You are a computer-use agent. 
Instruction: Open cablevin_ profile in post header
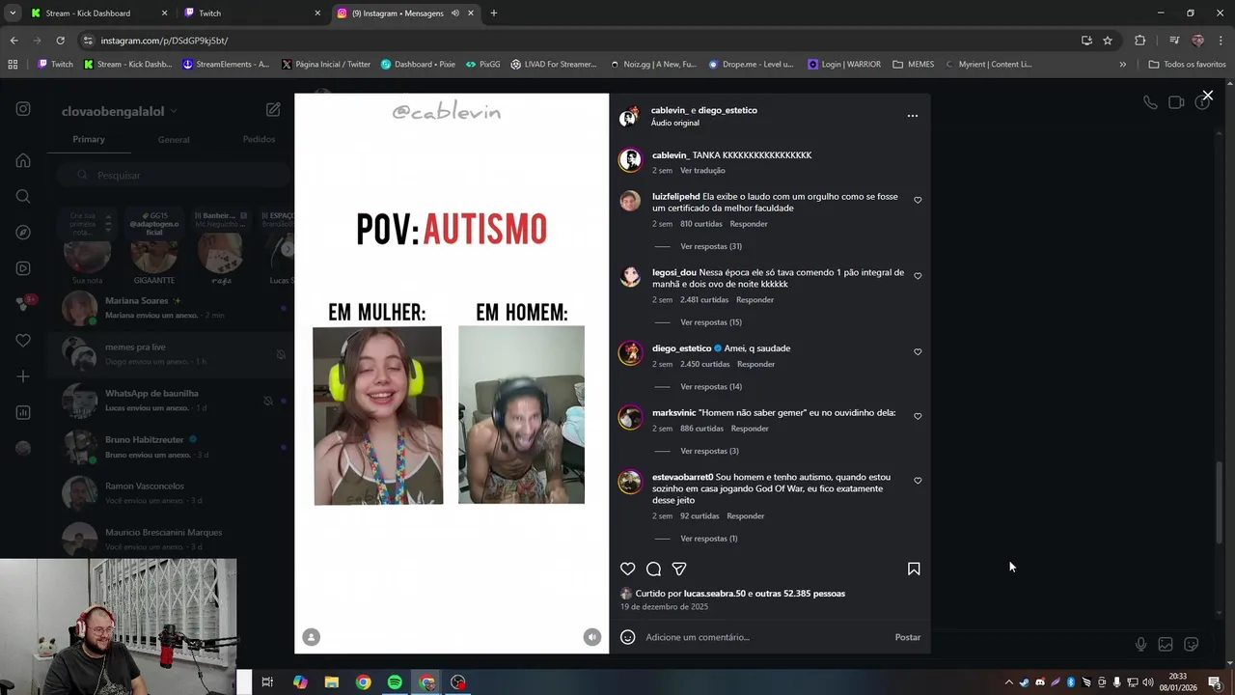tap(669, 110)
